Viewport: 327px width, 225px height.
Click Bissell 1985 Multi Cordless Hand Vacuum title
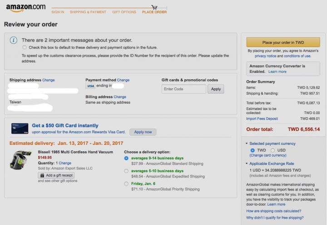pyautogui.click(x=75, y=152)
